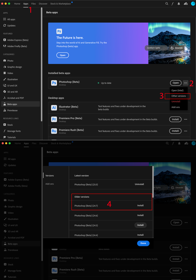This screenshot has width=196, height=280.
Task: Click cloud sync status icon in undimmed window
Action: tap(186, 4)
